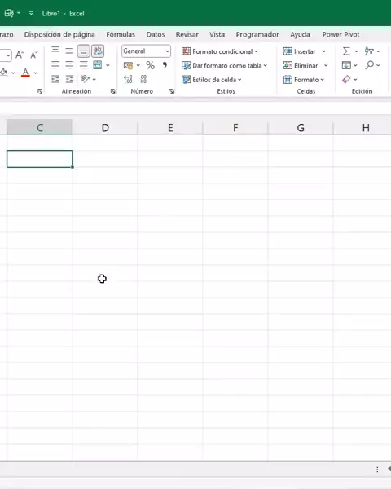Click the percent style icon

(150, 65)
